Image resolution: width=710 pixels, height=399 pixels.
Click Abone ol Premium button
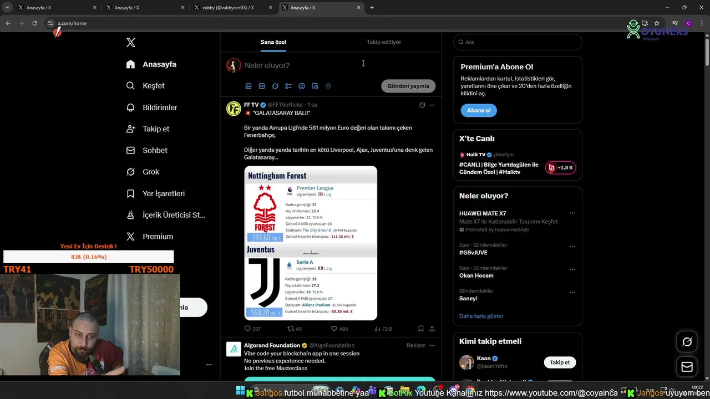pos(479,110)
